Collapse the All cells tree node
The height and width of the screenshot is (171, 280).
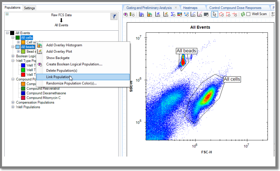(x=13, y=37)
